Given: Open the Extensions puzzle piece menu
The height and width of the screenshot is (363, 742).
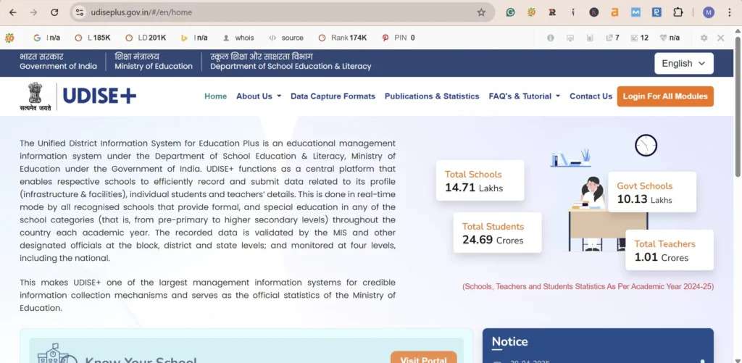Looking at the screenshot, I should click(x=678, y=12).
